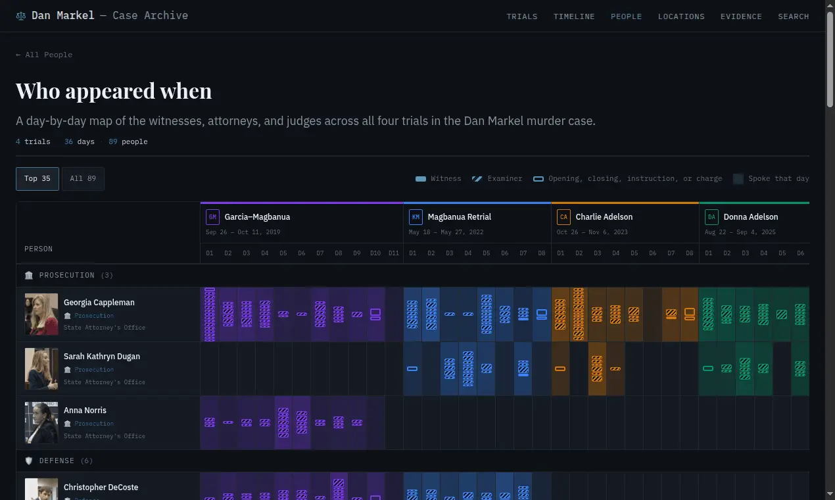Click the DA badge of Donna Adelson trial
This screenshot has width=835, height=500.
coord(711,217)
